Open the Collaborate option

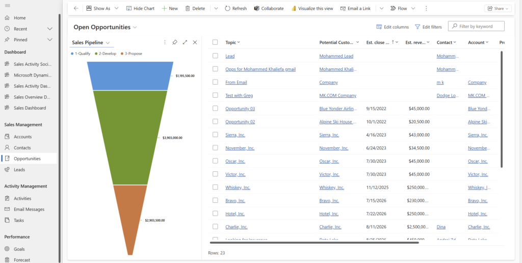(269, 8)
